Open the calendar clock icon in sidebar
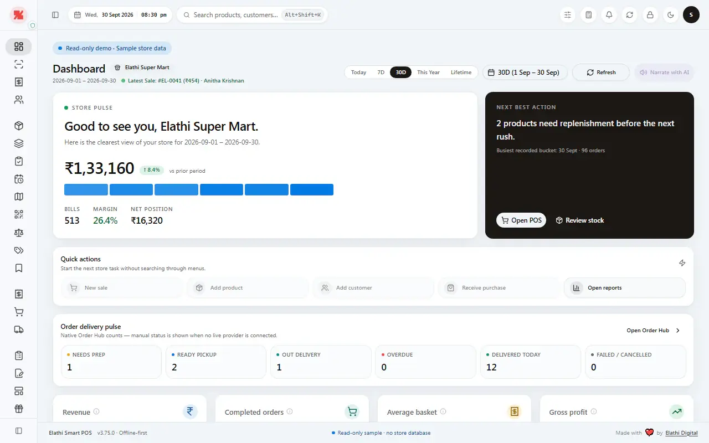The width and height of the screenshot is (709, 443). (x=19, y=179)
